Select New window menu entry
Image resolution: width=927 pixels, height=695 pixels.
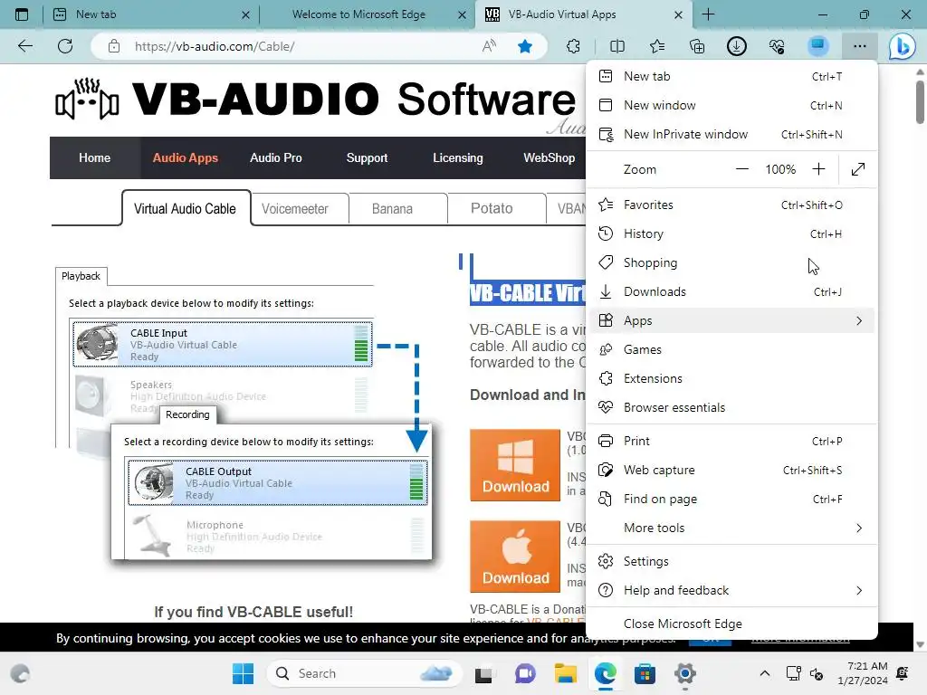coord(731,105)
